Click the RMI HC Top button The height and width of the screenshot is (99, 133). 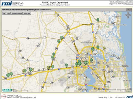(114, 2)
